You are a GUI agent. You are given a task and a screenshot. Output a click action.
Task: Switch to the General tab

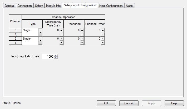9,6
